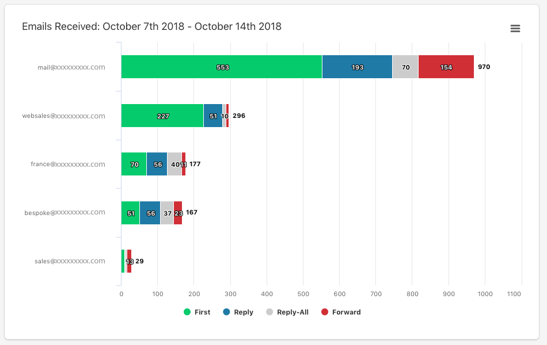Click the mail@xxxxxxxxx.com axis label
The width and height of the screenshot is (547, 345).
tap(71, 67)
